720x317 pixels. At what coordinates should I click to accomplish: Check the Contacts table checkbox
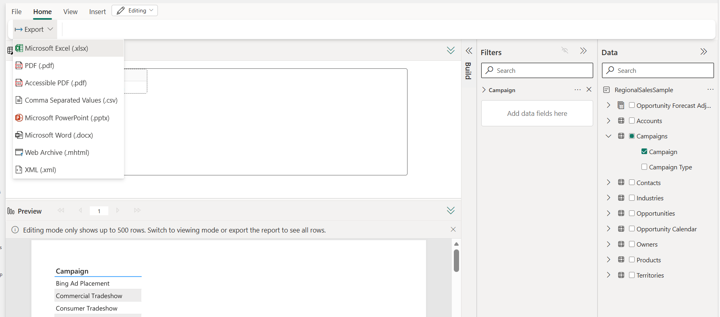point(632,182)
